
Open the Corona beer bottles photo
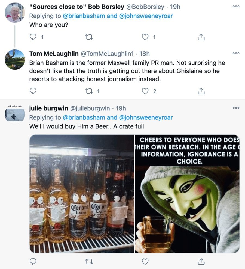click(82, 194)
